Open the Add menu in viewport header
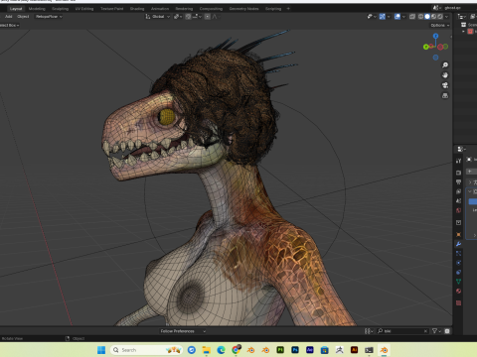 click(x=9, y=17)
